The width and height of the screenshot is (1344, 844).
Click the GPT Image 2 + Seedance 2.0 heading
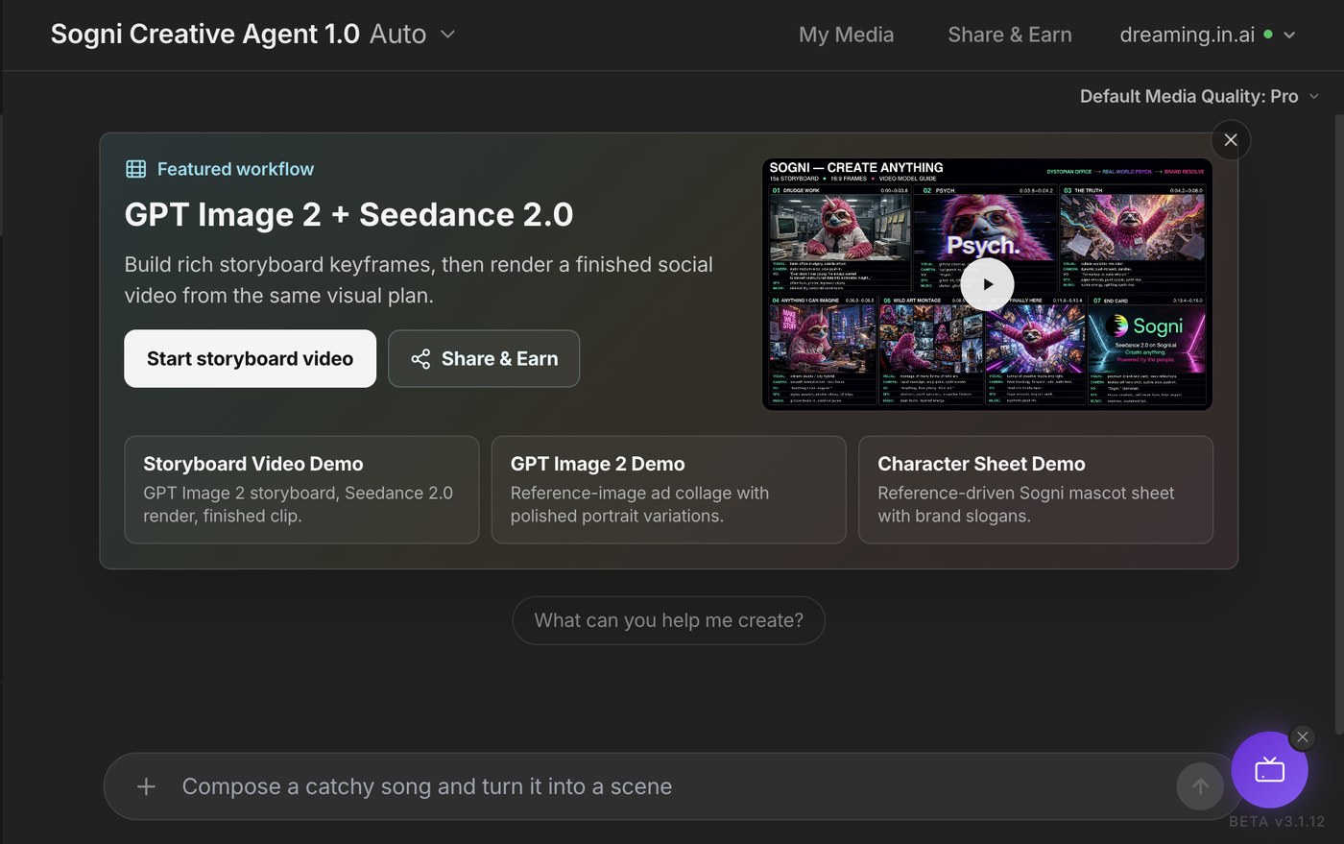click(x=348, y=214)
